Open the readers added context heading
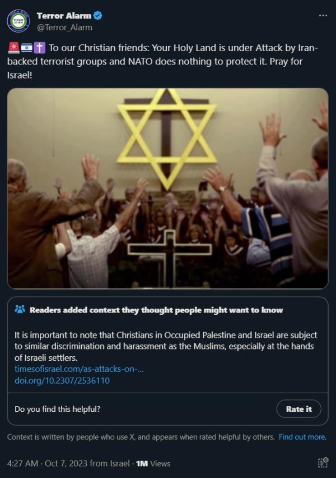336x478 pixels. tap(156, 310)
